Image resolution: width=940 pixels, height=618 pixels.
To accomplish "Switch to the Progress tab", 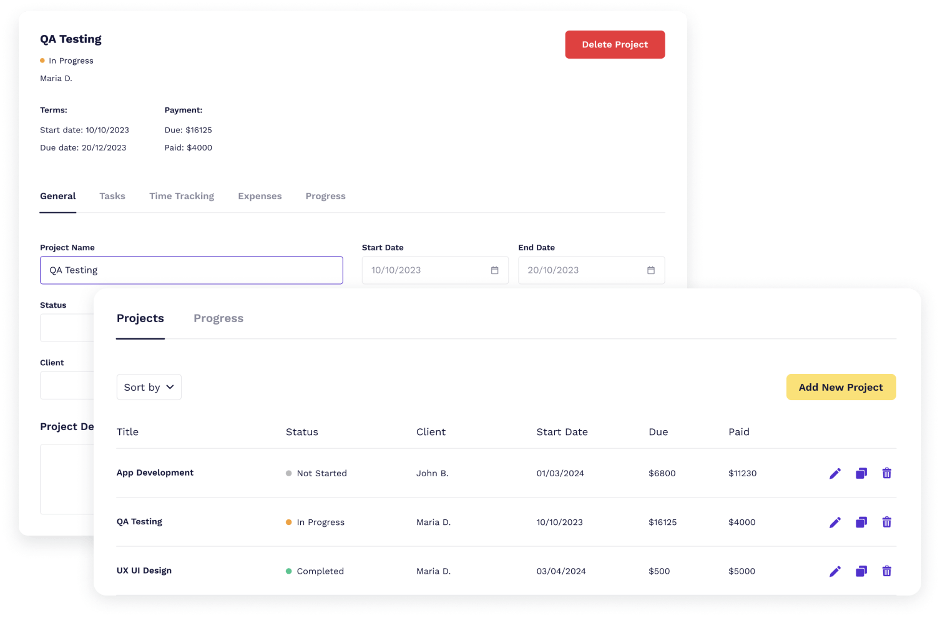I will [218, 318].
